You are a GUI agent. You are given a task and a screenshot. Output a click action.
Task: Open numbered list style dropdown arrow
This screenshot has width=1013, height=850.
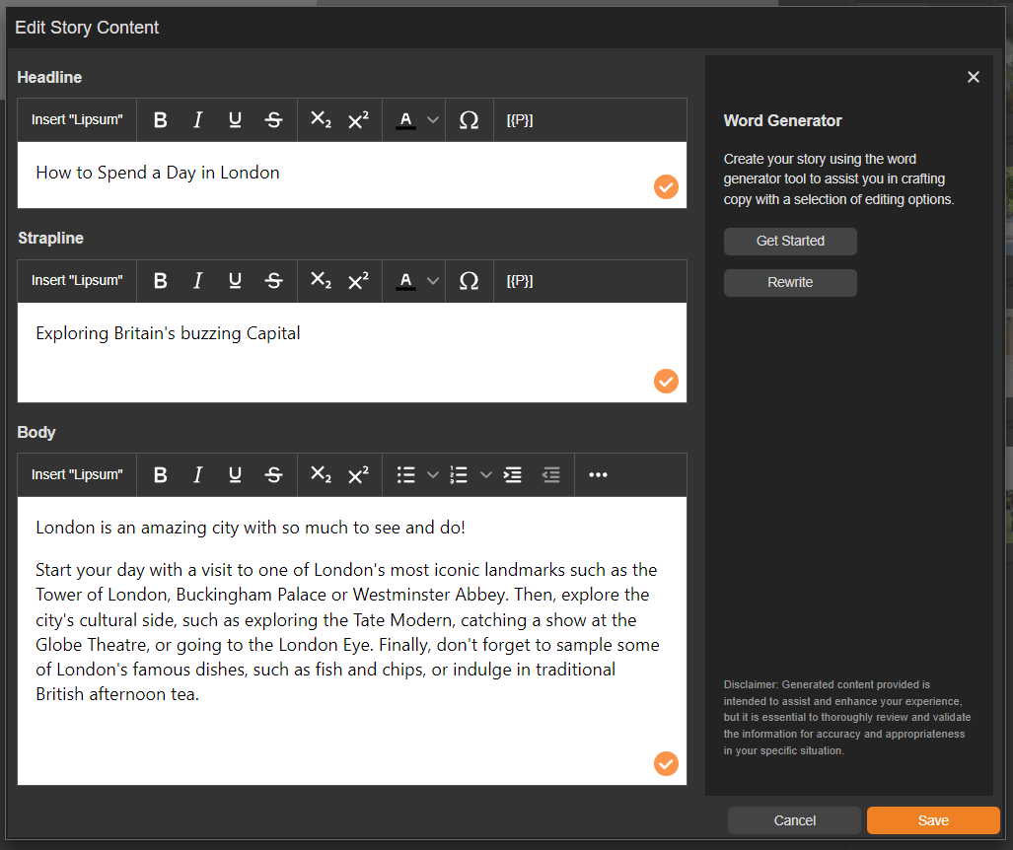point(485,475)
